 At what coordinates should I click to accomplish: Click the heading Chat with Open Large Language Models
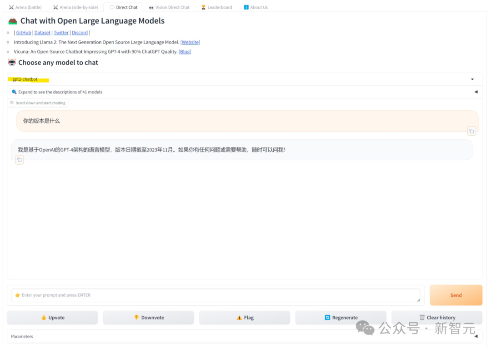(x=92, y=20)
